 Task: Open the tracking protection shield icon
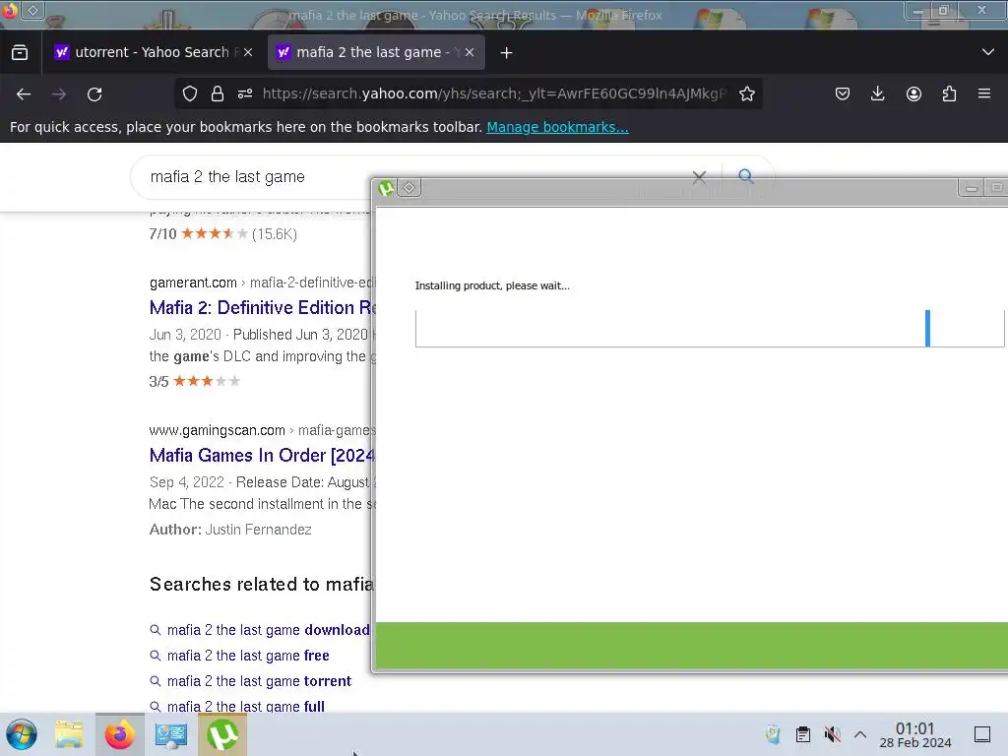point(190,94)
